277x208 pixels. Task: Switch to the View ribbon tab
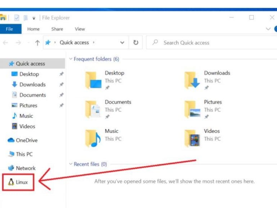click(x=80, y=29)
